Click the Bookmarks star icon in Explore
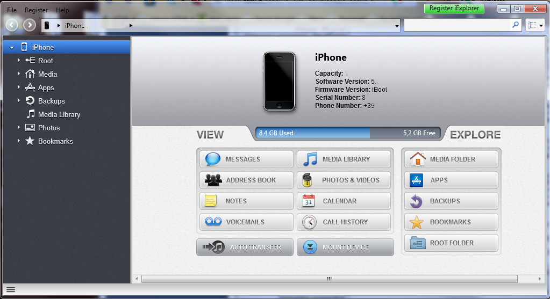The image size is (550, 299). pos(417,222)
